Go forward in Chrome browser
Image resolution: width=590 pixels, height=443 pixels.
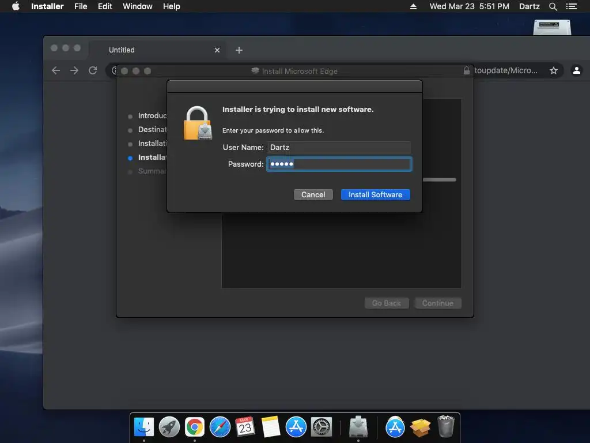point(74,70)
